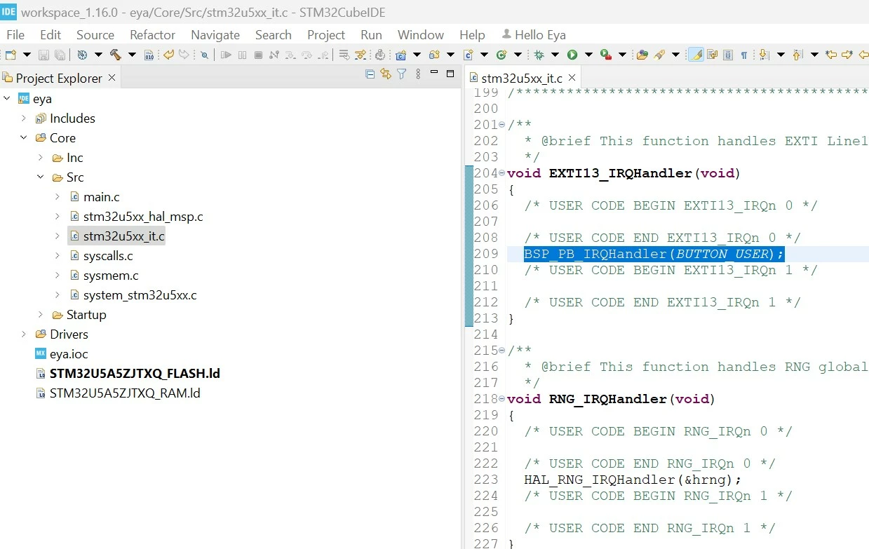Click the Save toolbar icon

point(43,55)
